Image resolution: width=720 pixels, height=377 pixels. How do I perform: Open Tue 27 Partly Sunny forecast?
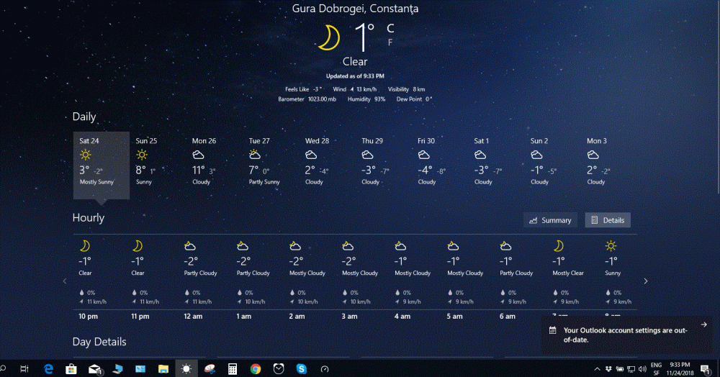[x=264, y=165]
